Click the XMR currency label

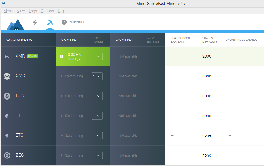click(20, 56)
